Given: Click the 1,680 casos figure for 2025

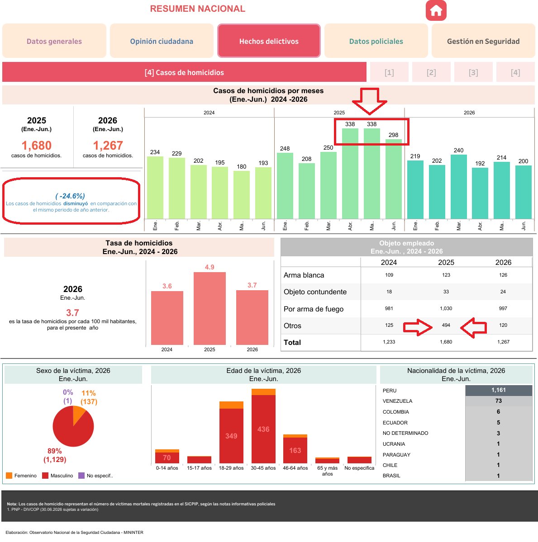Looking at the screenshot, I should click(37, 146).
